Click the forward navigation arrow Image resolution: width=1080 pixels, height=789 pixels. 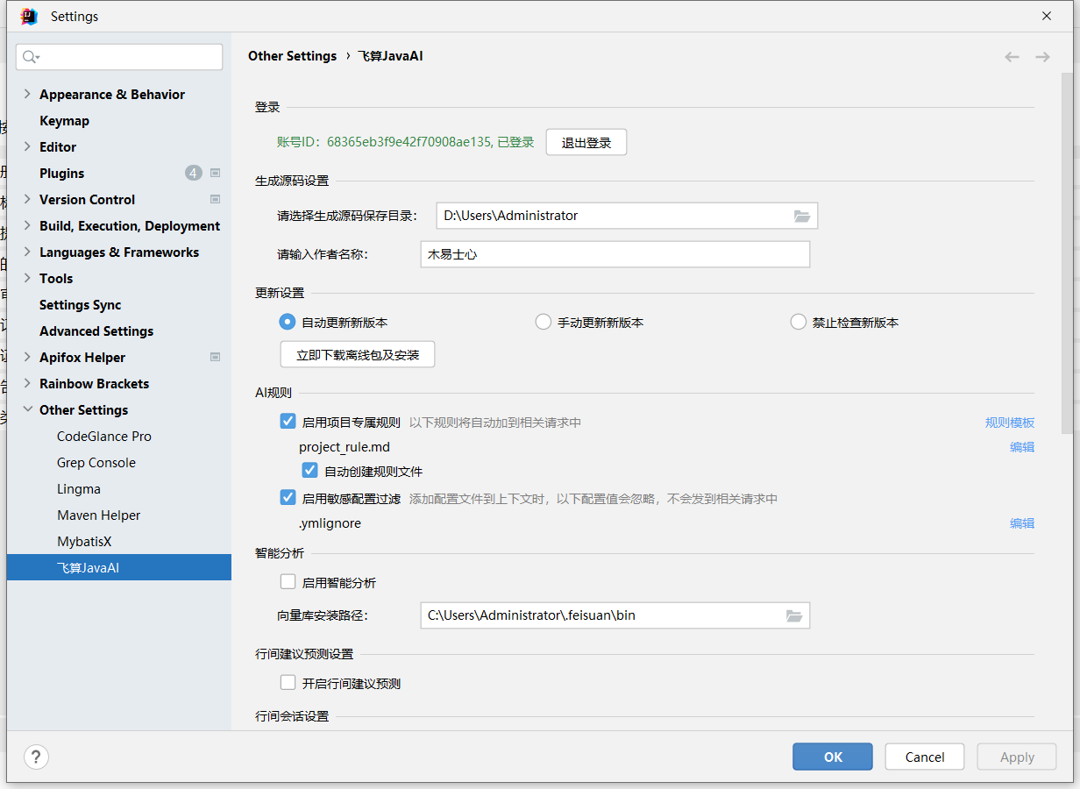click(1042, 57)
